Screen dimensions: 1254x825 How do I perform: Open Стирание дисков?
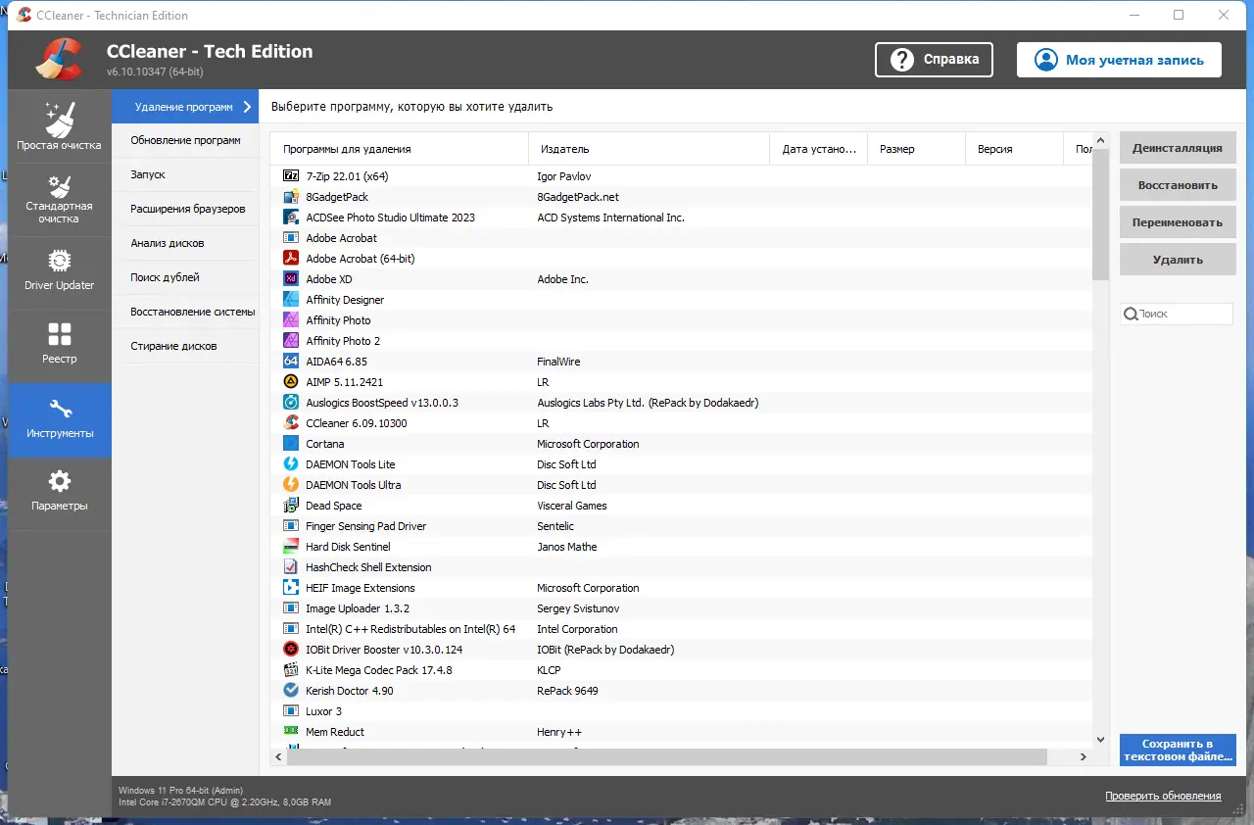tap(185, 346)
